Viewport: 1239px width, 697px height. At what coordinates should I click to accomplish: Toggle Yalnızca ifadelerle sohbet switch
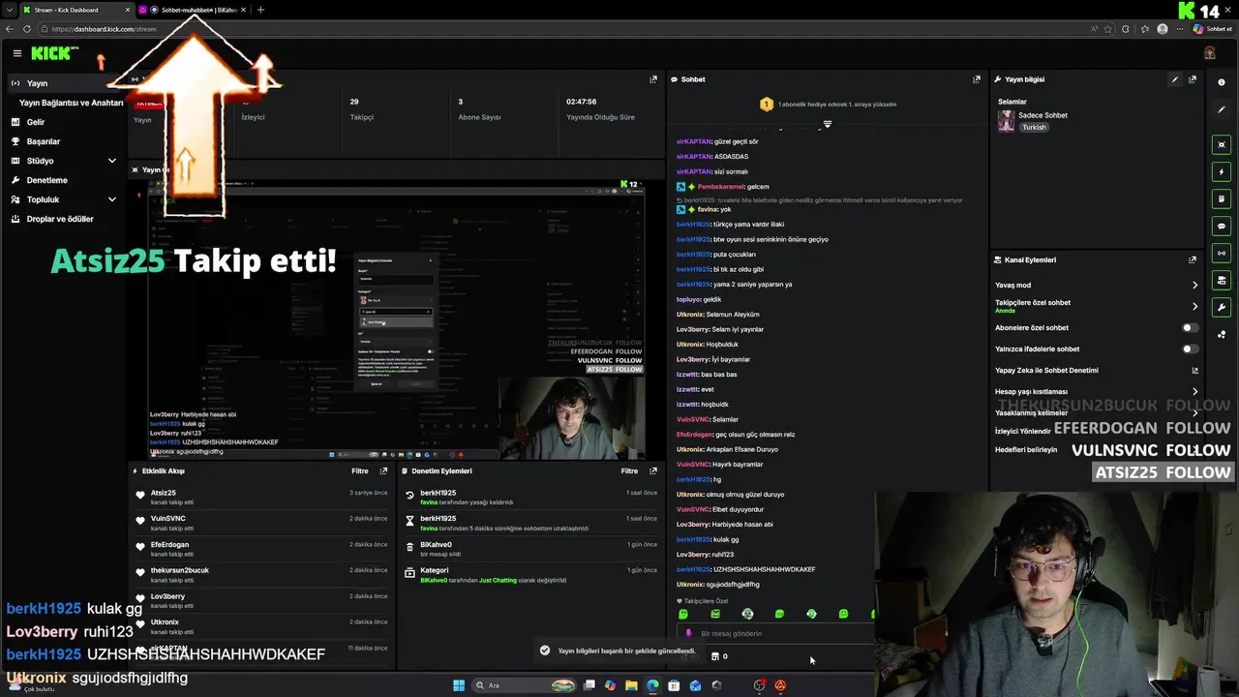(x=1190, y=348)
